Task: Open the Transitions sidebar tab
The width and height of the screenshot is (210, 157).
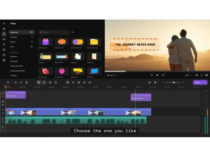Action: point(4,39)
